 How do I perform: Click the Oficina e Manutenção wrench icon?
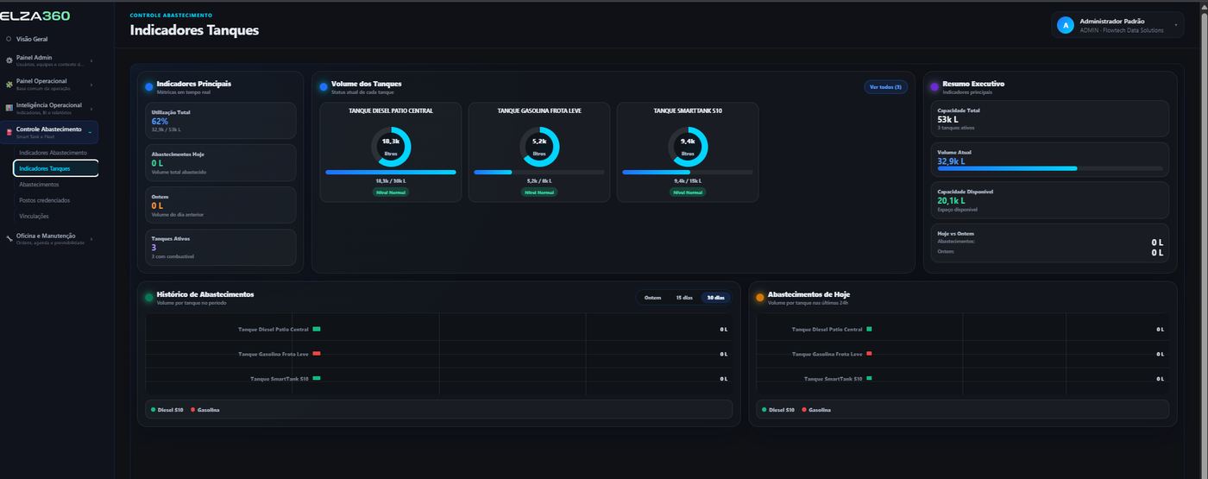click(x=9, y=238)
